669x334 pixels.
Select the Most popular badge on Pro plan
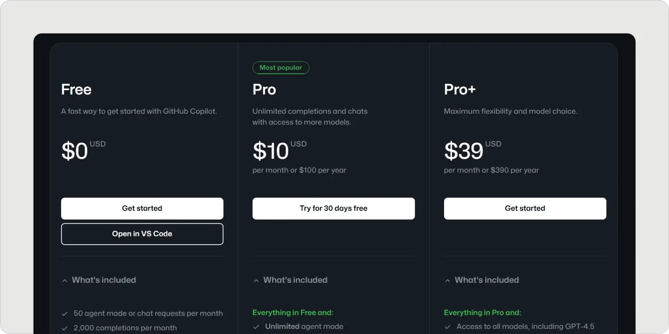coord(281,67)
